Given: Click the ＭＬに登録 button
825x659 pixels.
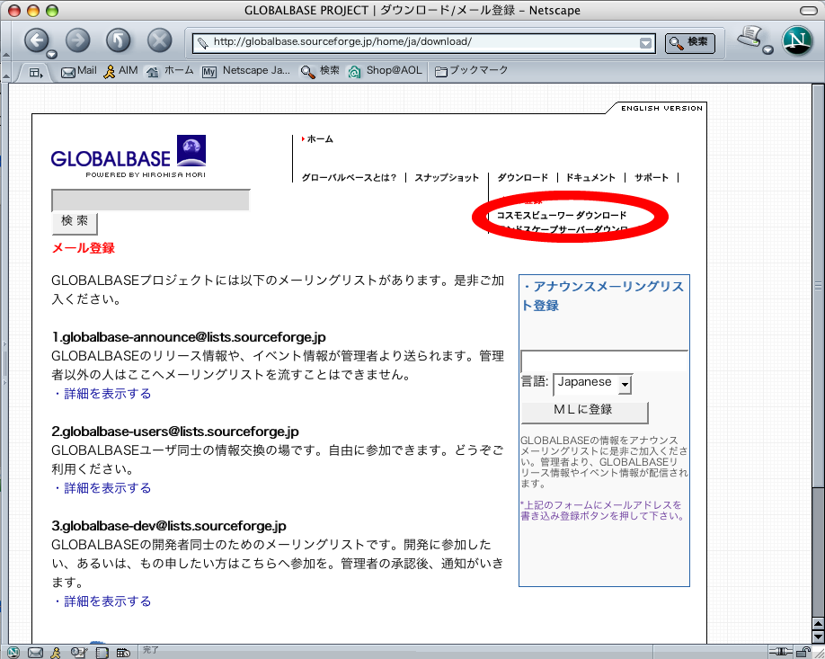Looking at the screenshot, I should click(x=584, y=412).
